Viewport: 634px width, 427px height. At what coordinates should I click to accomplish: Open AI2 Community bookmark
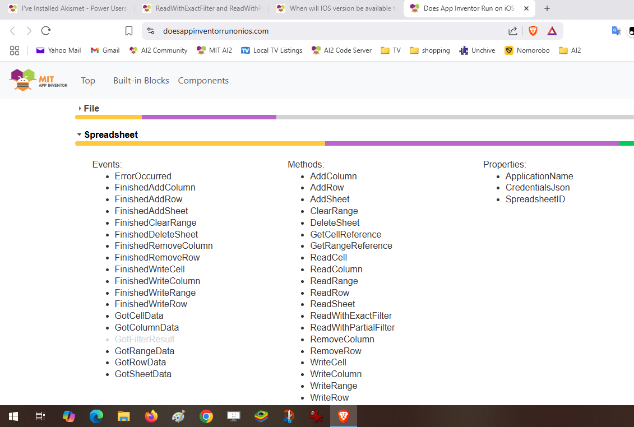[x=158, y=50]
